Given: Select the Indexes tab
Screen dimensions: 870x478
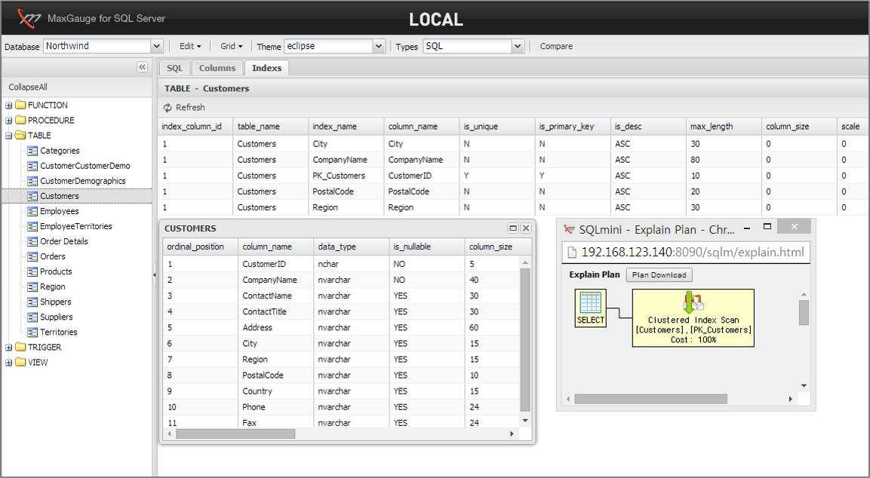Looking at the screenshot, I should (267, 68).
